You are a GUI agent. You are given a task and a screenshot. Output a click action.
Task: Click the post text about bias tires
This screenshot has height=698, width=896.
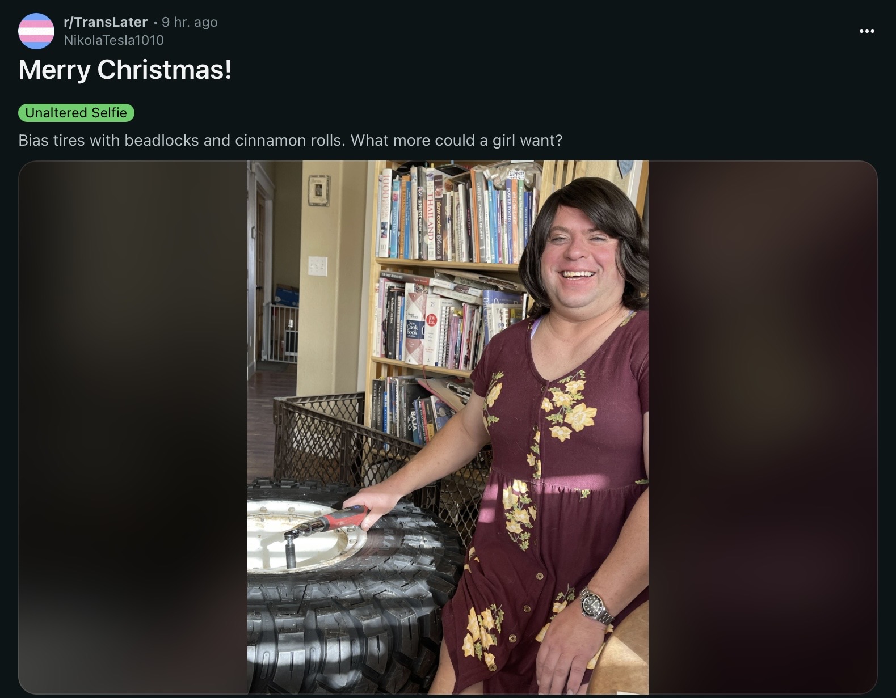(x=290, y=140)
